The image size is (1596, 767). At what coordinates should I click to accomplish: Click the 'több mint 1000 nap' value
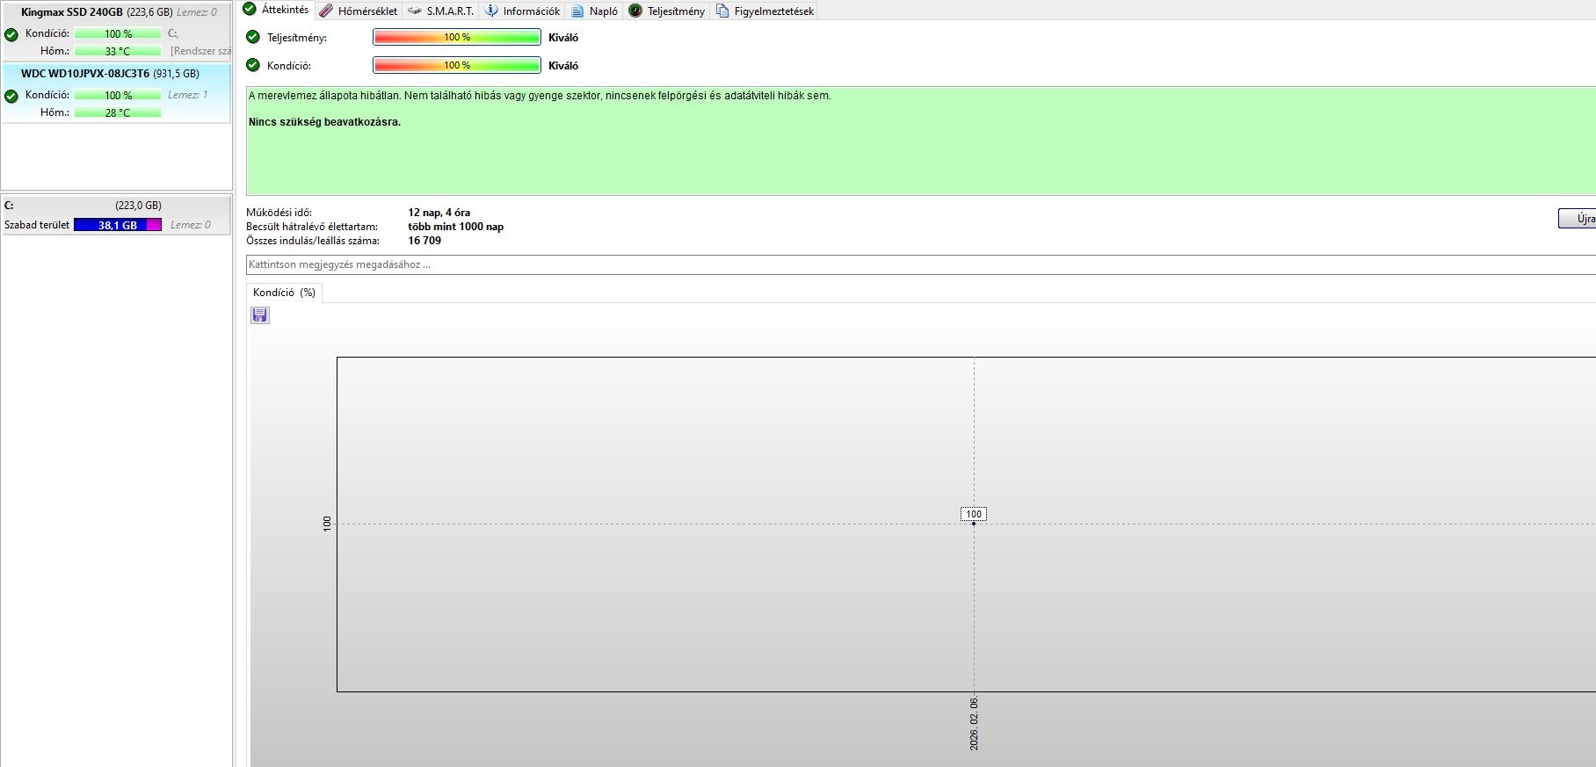455,227
